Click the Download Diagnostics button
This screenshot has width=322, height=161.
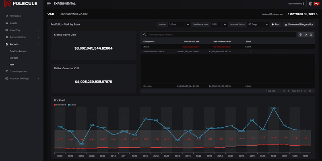[x=299, y=24]
